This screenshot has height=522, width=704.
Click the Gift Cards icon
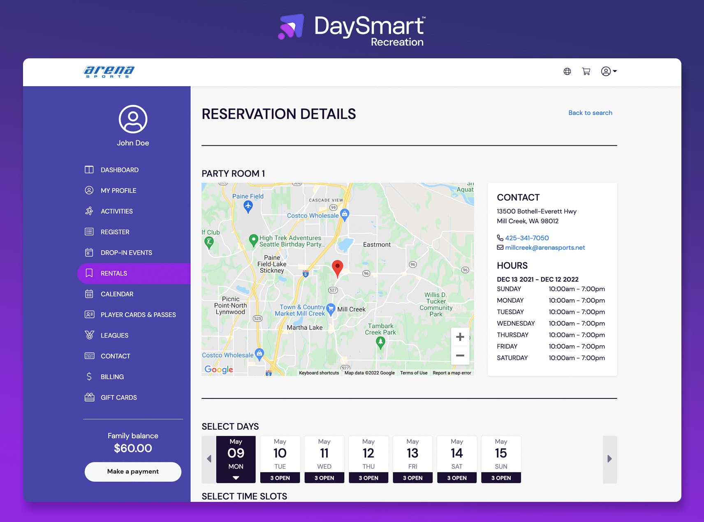[89, 397]
